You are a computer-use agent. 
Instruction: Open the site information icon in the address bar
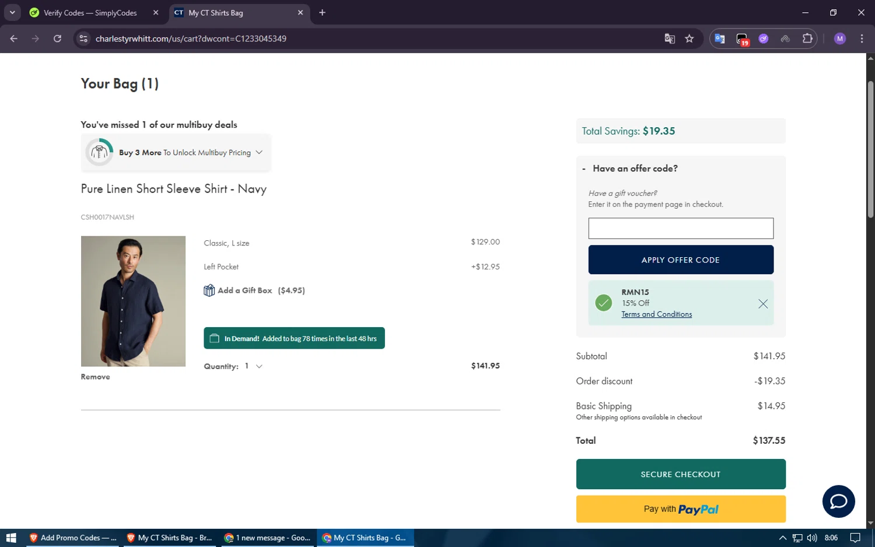tap(83, 38)
